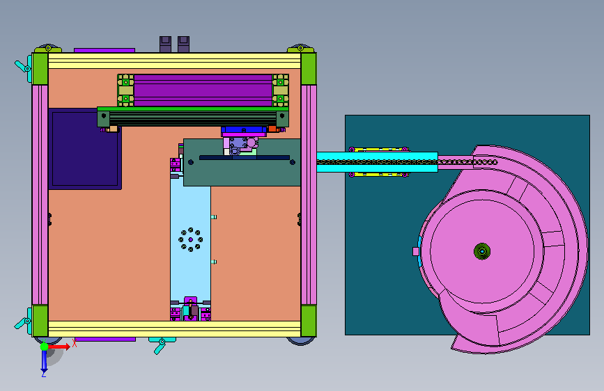Screen dimensions: 604x391
Task: Click the red X axis arrow of triad
Action: tap(60, 346)
